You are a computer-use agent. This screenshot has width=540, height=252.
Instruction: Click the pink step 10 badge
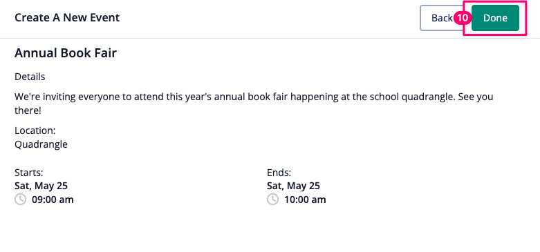click(462, 18)
